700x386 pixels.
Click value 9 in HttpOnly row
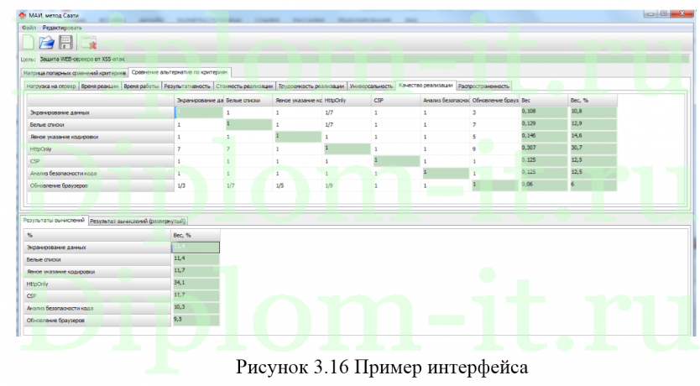pos(494,149)
